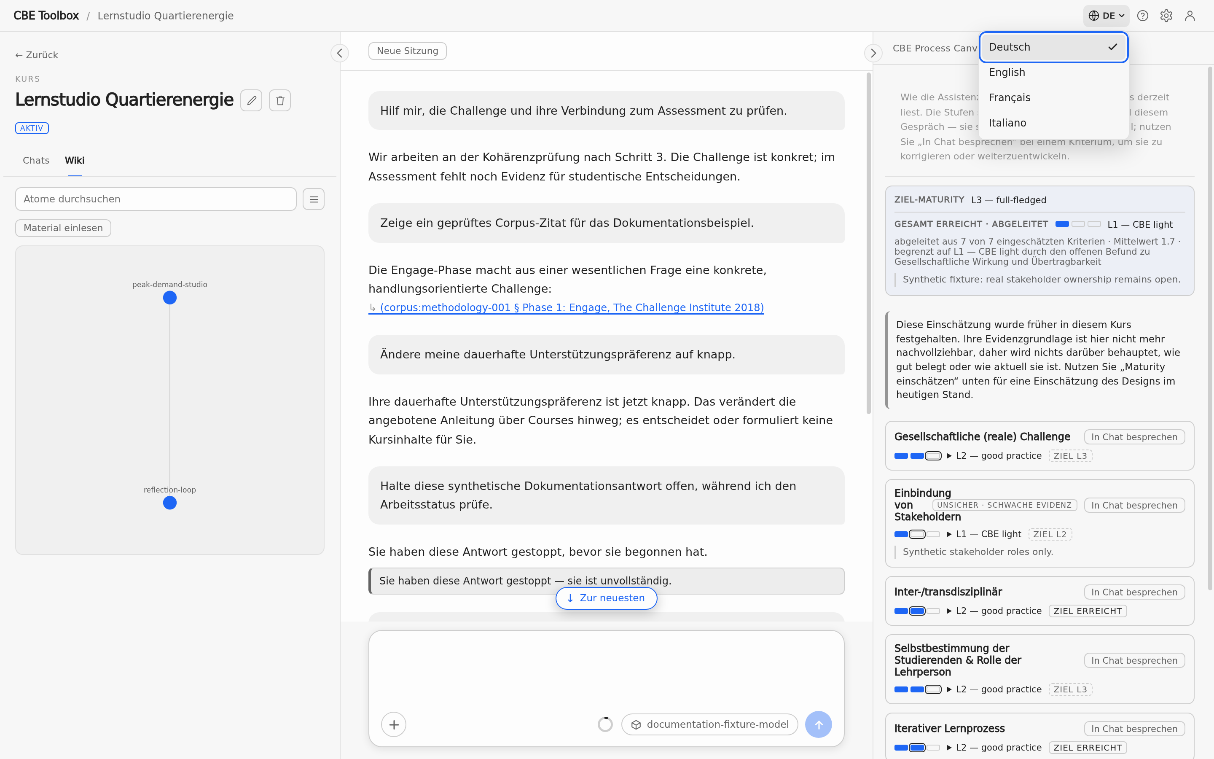Click the globe DE language selector
The width and height of the screenshot is (1214, 759).
(x=1106, y=16)
